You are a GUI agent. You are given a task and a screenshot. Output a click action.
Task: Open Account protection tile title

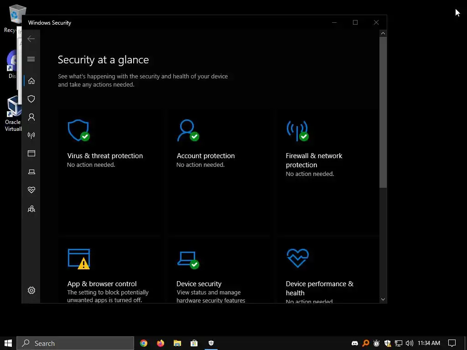[206, 156]
